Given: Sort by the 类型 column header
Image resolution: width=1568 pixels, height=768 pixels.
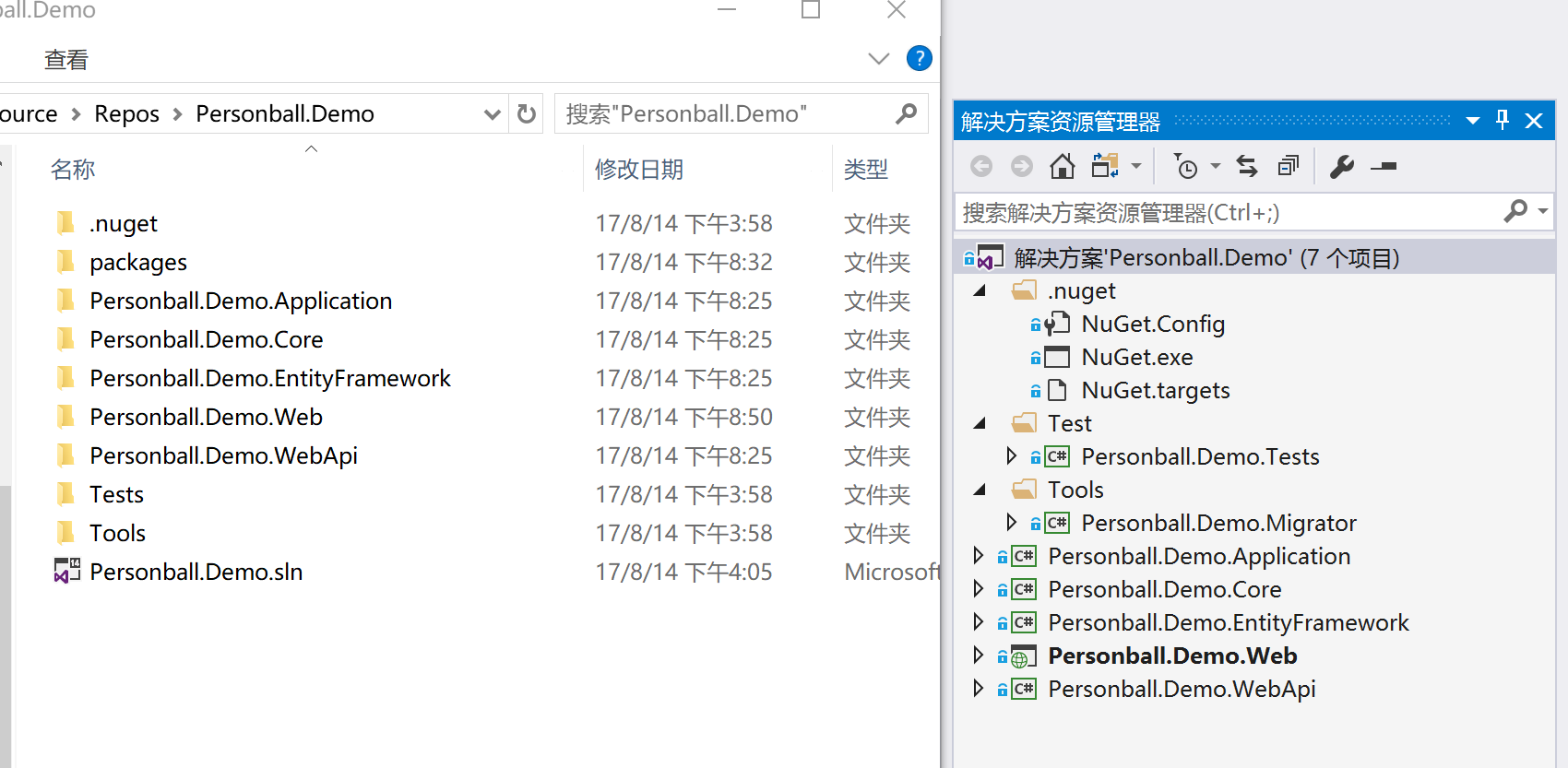Looking at the screenshot, I should 866,170.
